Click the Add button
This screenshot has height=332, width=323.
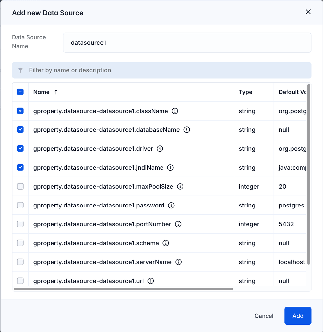pos(298,316)
